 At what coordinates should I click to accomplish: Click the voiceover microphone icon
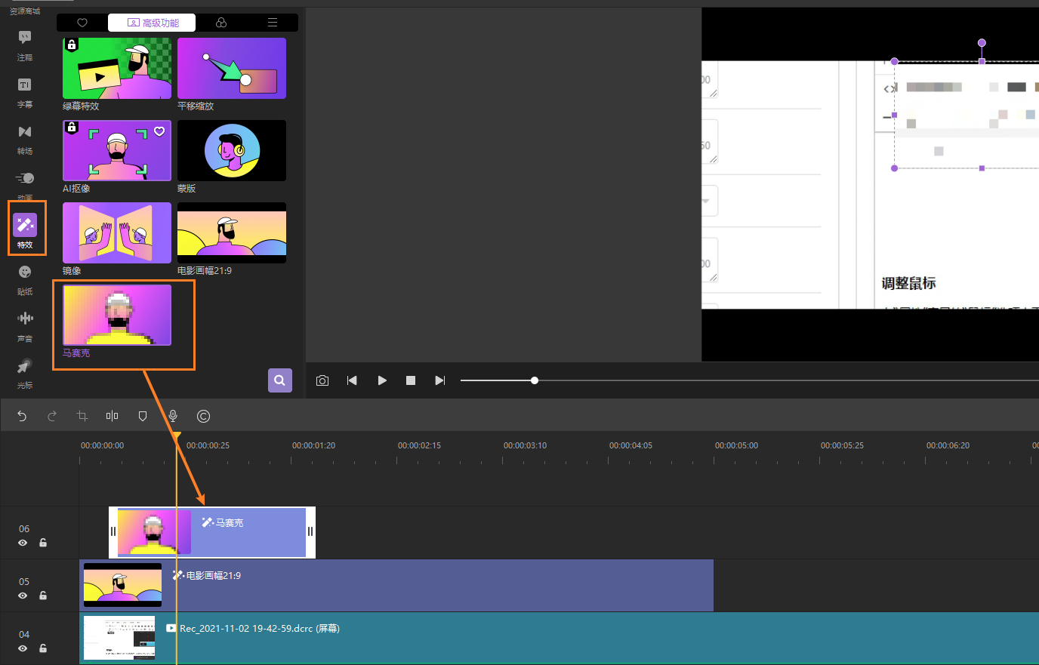coord(173,416)
